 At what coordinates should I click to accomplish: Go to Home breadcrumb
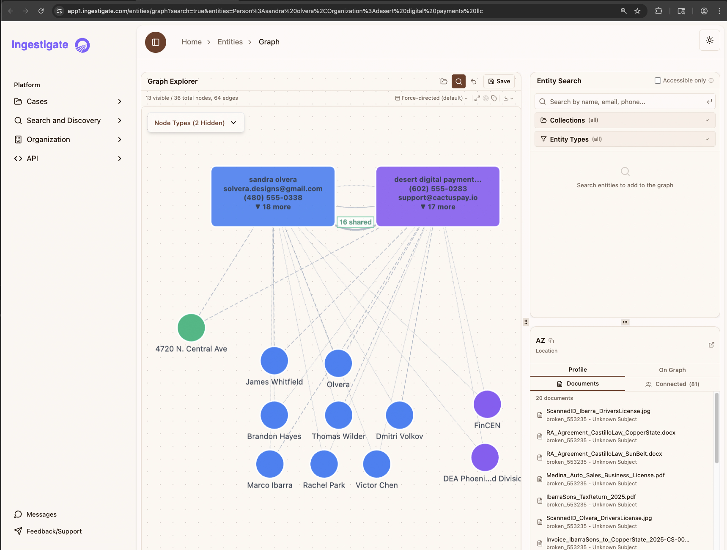(x=192, y=42)
